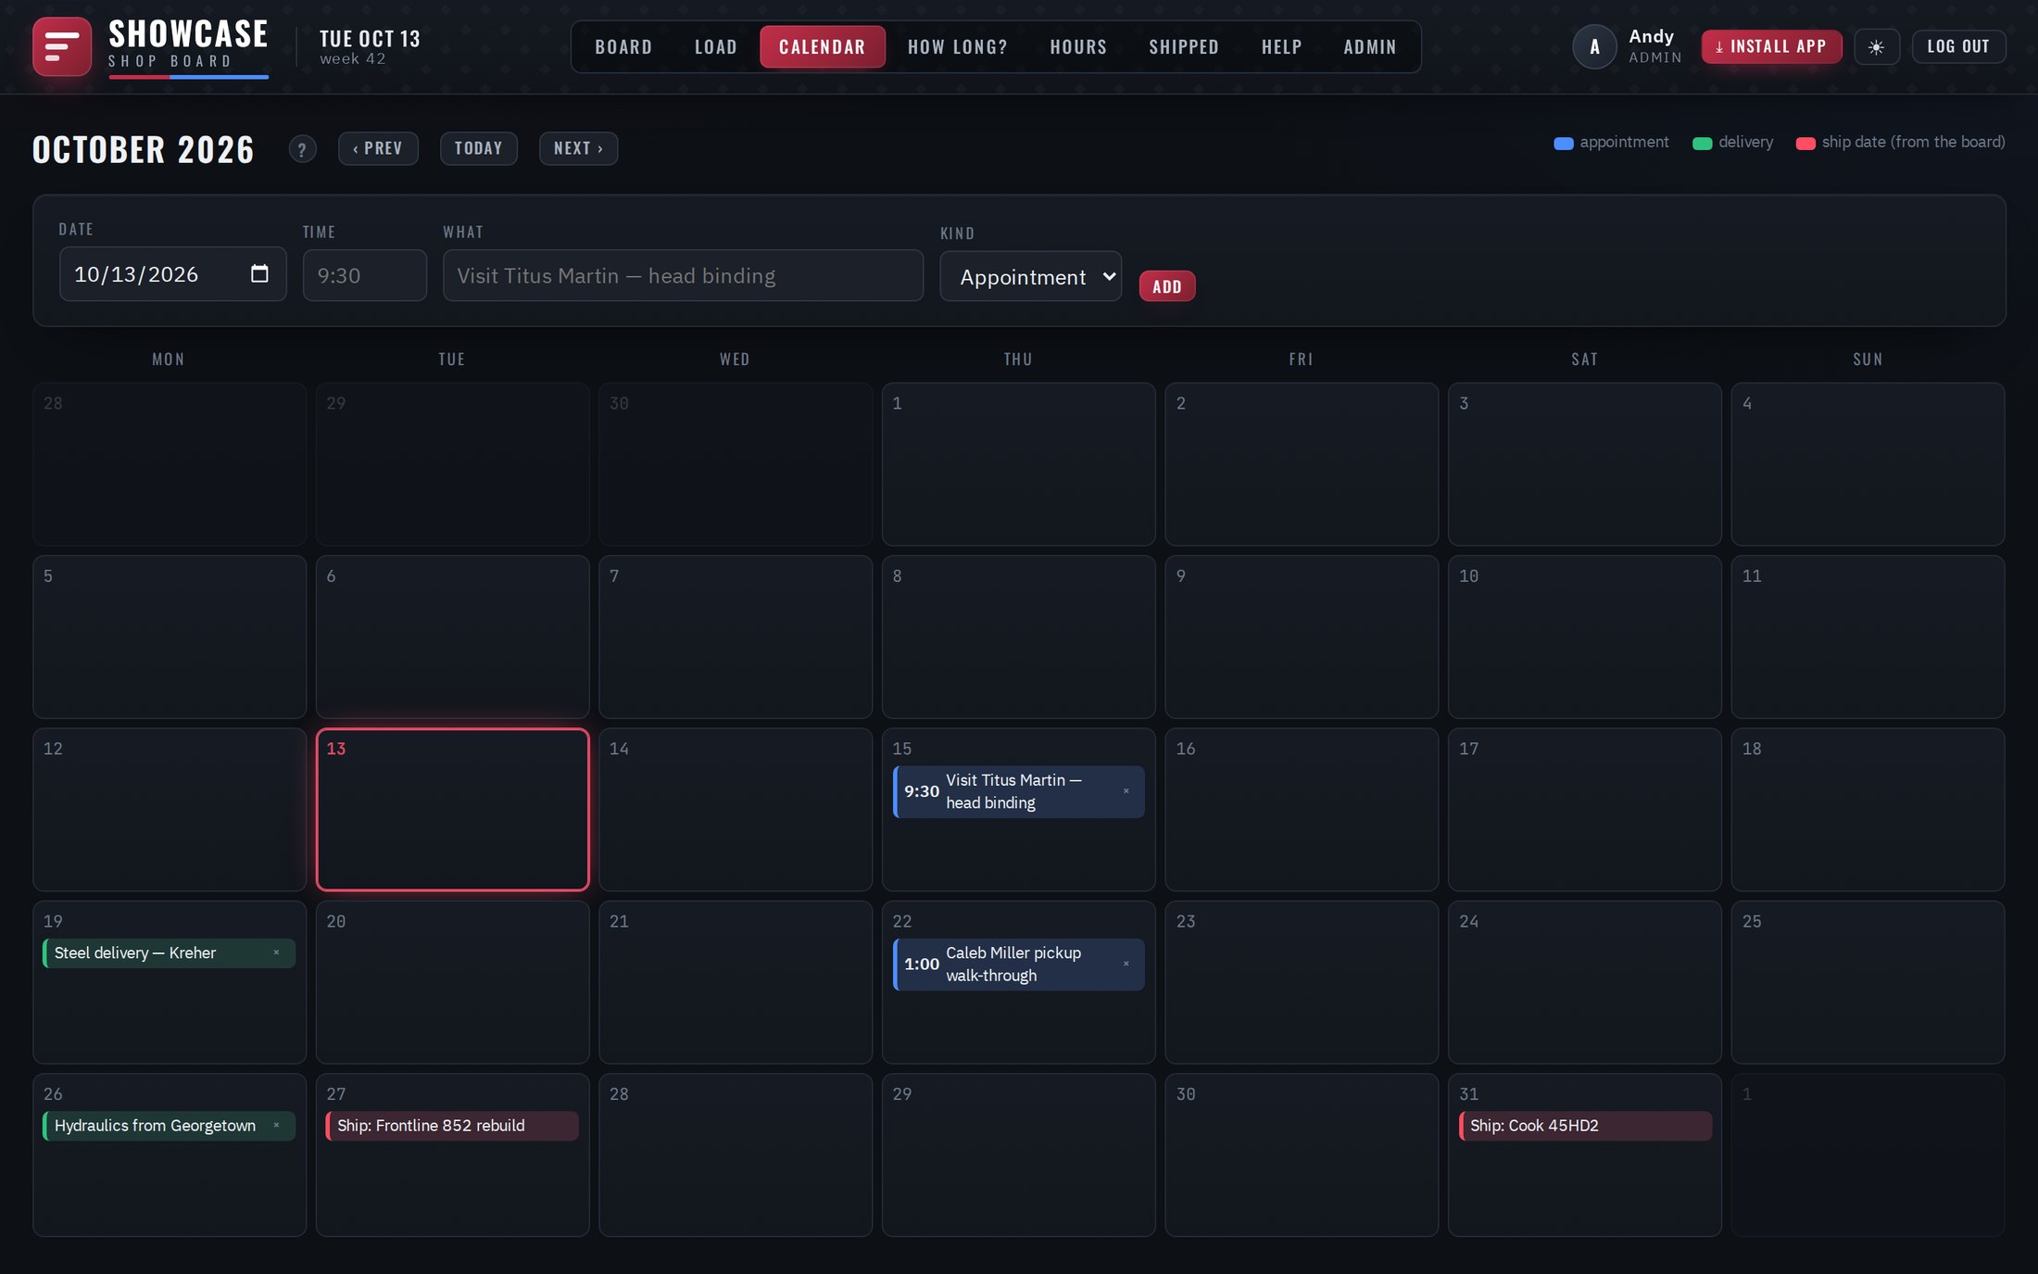The width and height of the screenshot is (2038, 1274).
Task: Click the Hydraulics from Georgetown text
Action: [x=155, y=1125]
